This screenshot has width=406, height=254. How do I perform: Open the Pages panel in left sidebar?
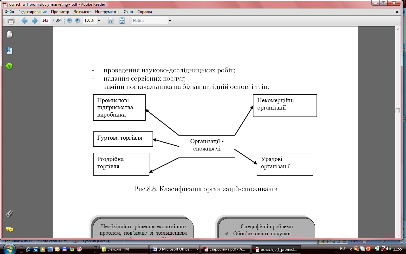(x=10, y=34)
